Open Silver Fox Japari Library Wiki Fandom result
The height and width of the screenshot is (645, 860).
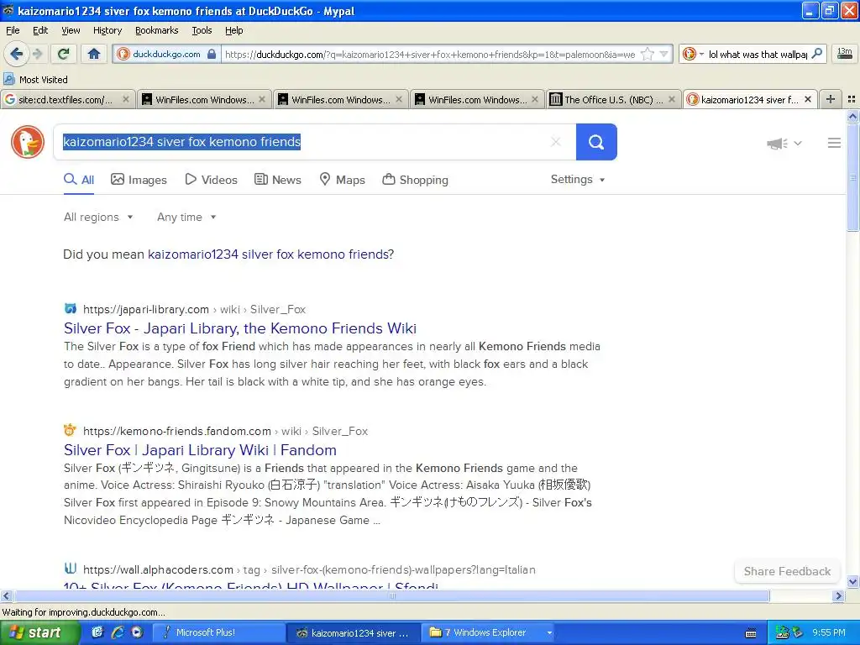200,450
